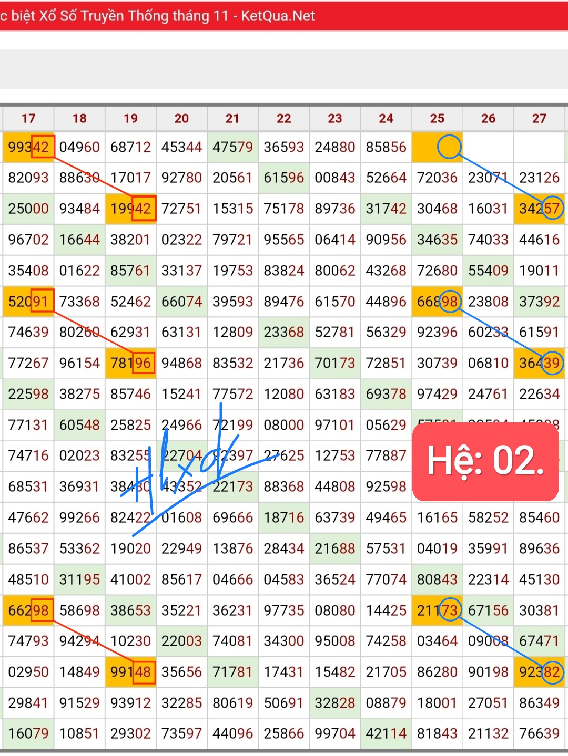Click the circled number in cell 34257
Image resolution: width=568 pixels, height=756 pixels.
click(x=552, y=209)
